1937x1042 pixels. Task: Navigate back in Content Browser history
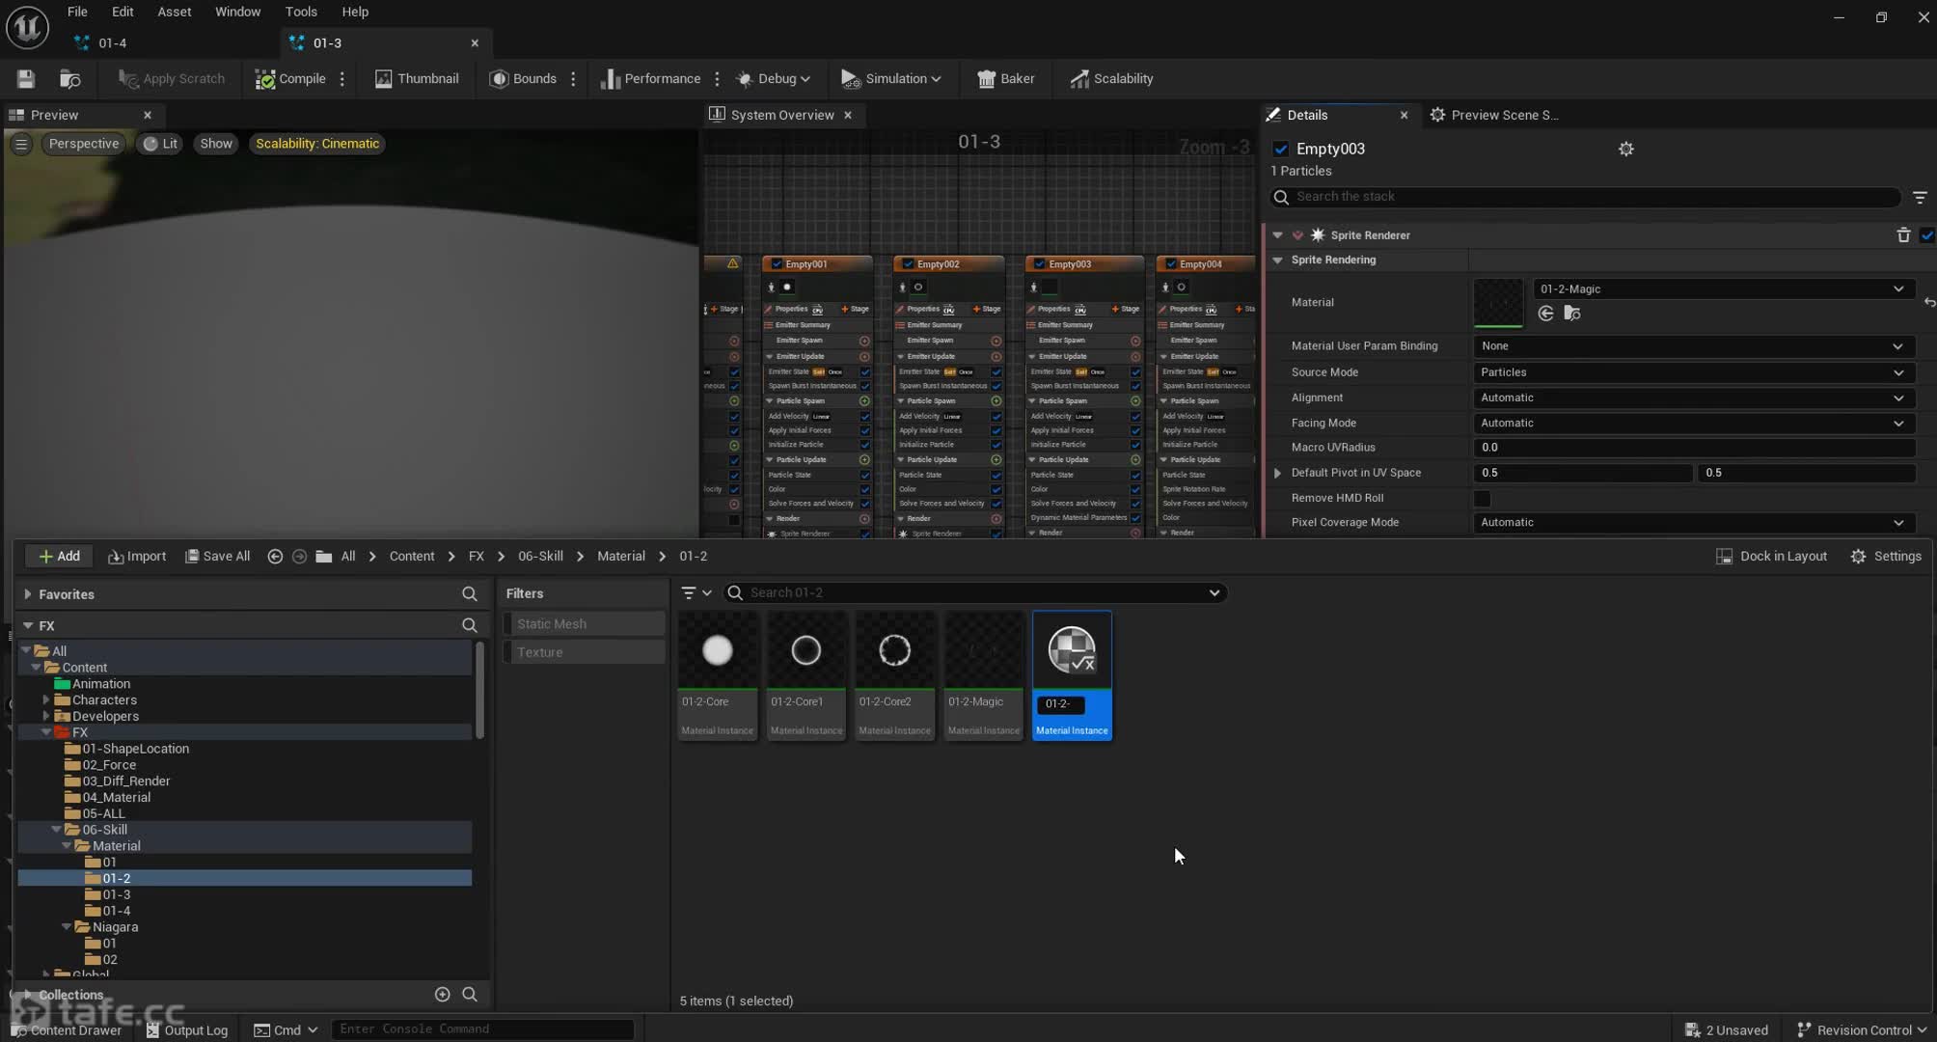(x=275, y=557)
